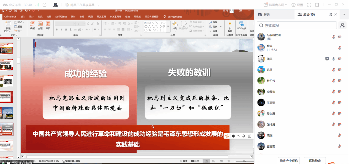Close the members panel
Image resolution: width=349 pixels, height=164 pixels.
click(x=336, y=15)
